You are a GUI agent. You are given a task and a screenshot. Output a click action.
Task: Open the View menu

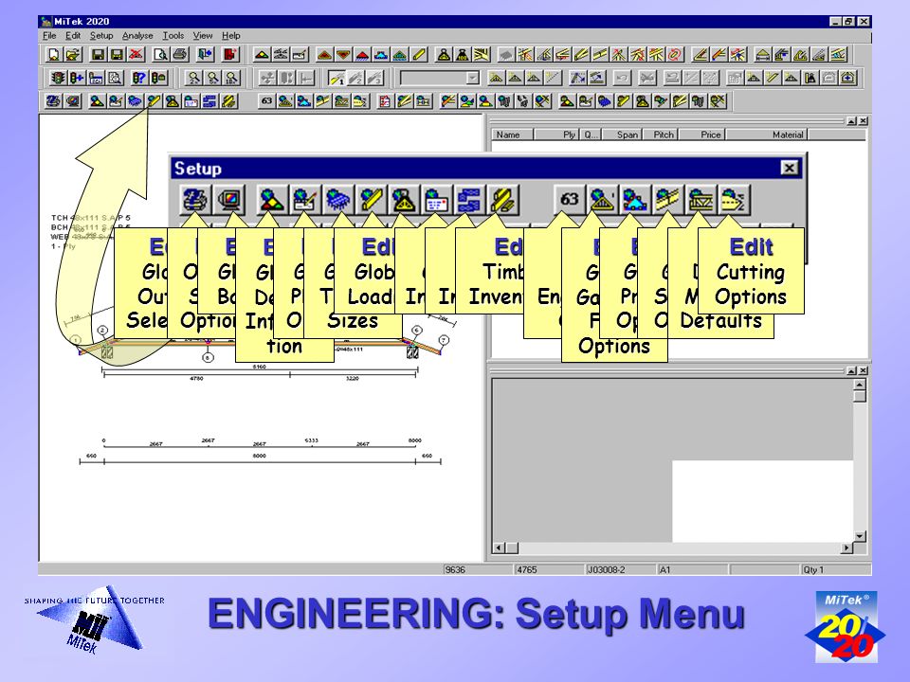pyautogui.click(x=203, y=35)
